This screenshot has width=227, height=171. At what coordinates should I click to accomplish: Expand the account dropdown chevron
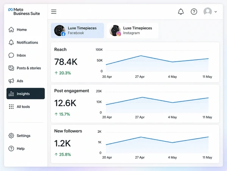coord(216,12)
